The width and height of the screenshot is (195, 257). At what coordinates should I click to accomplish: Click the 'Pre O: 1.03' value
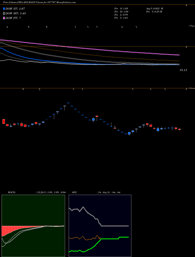pyautogui.click(x=121, y=9)
